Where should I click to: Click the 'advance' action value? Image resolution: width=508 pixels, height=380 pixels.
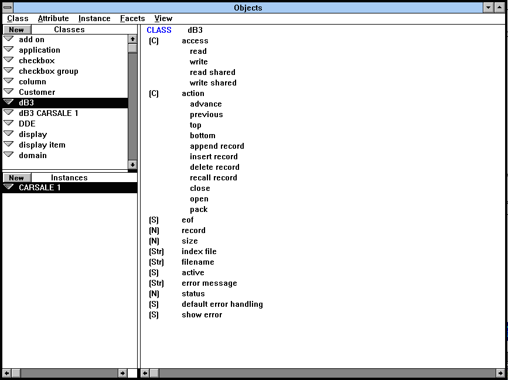coord(206,104)
